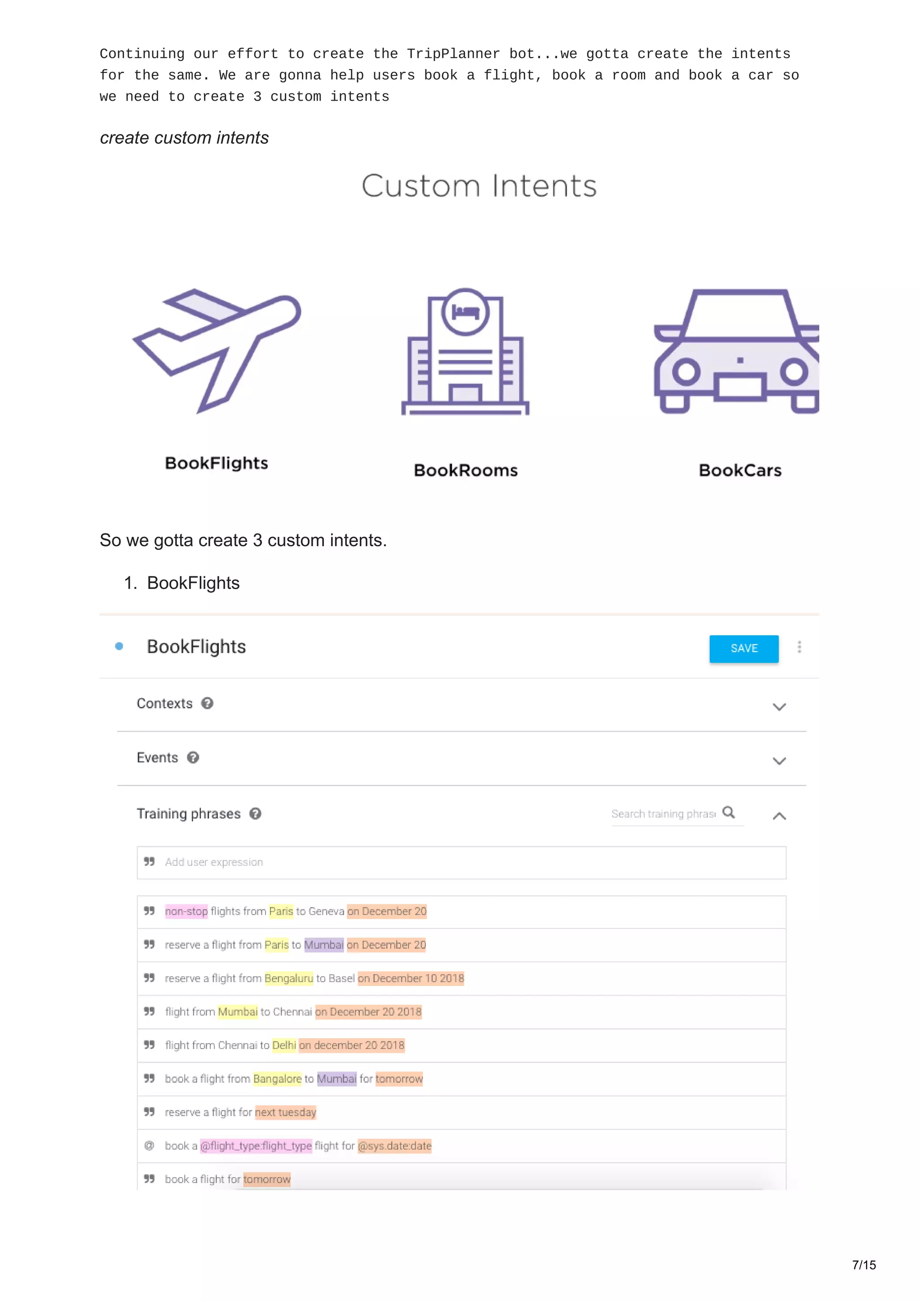The image size is (920, 1302).
Task: Click the Contexts section label
Action: point(164,703)
